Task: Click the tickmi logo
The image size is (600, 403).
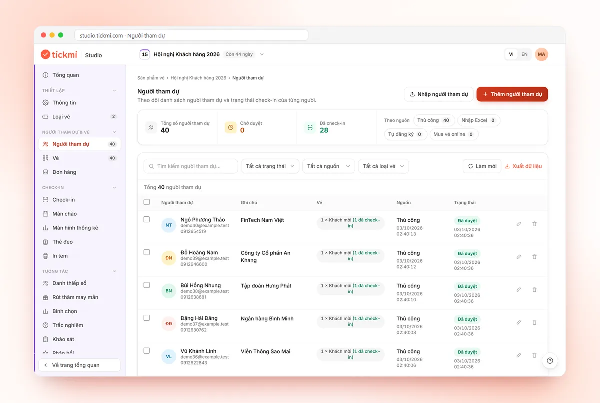Action: [59, 54]
